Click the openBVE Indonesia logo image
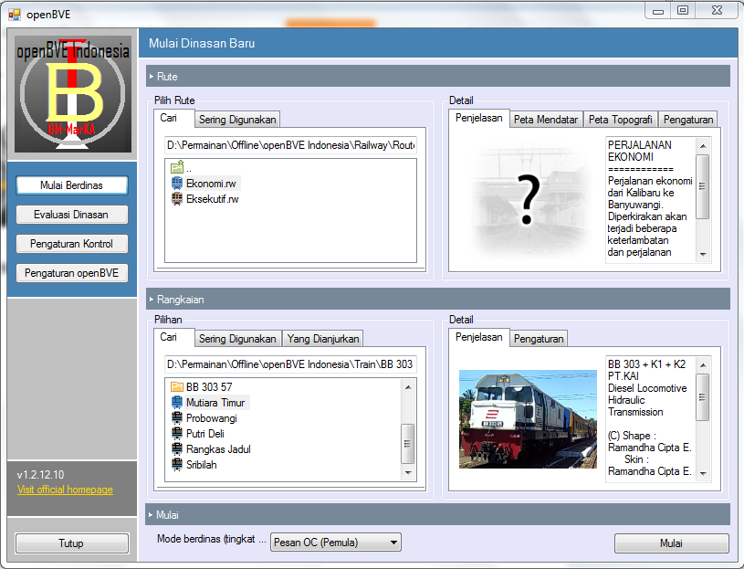 point(73,94)
